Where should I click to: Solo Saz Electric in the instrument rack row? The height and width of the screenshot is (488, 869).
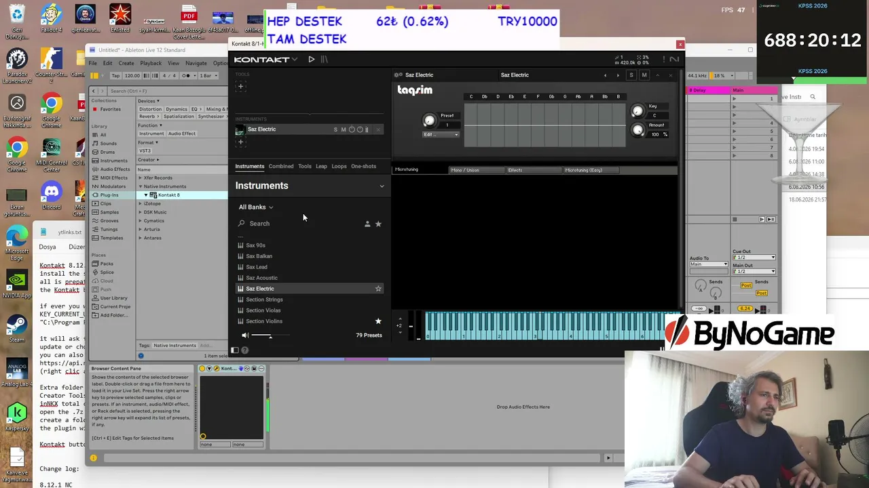[335, 129]
